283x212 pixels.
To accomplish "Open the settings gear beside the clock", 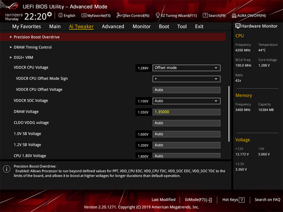I will pyautogui.click(x=49, y=14).
